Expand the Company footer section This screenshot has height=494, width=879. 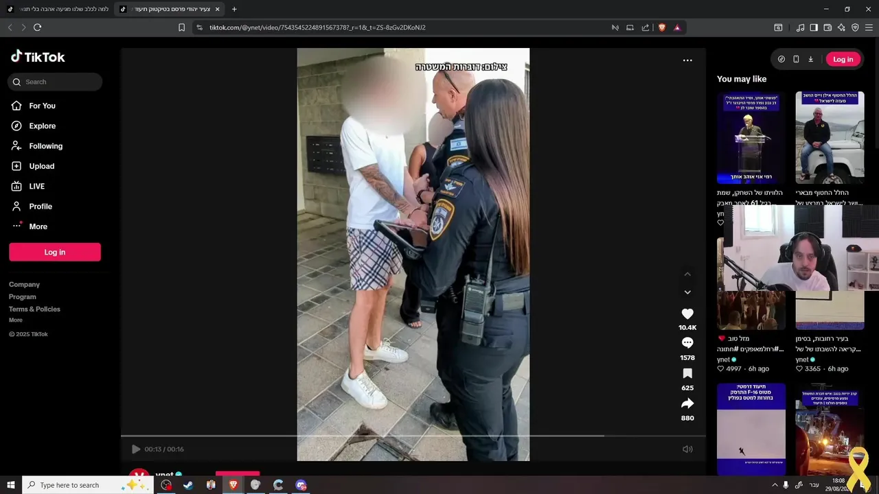coord(24,284)
